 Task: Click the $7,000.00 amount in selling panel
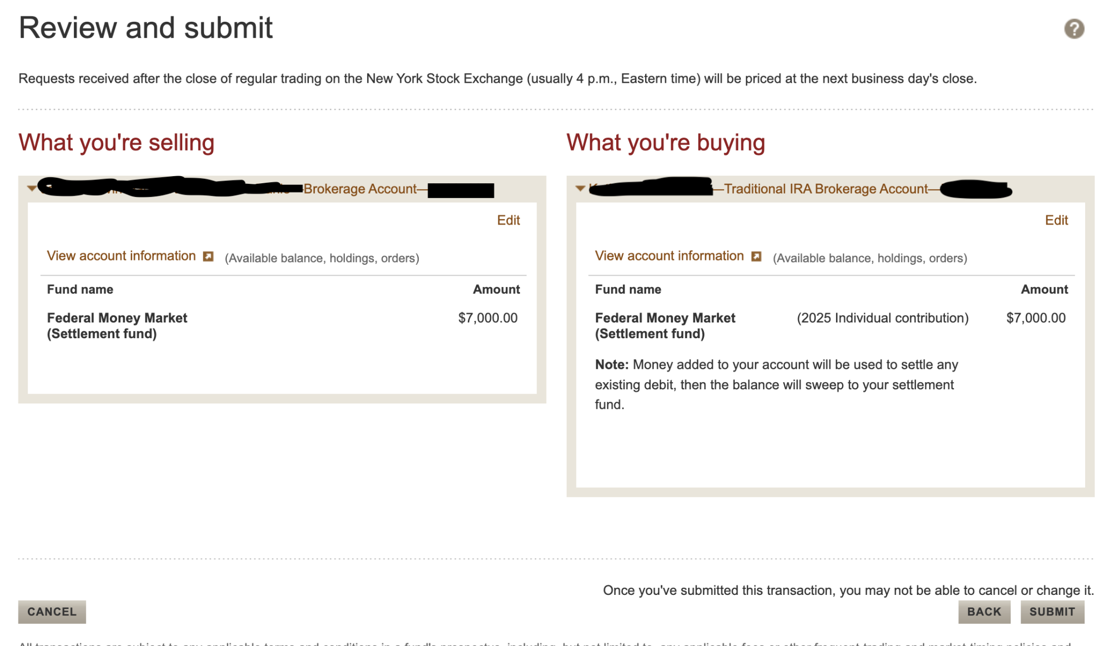[487, 318]
